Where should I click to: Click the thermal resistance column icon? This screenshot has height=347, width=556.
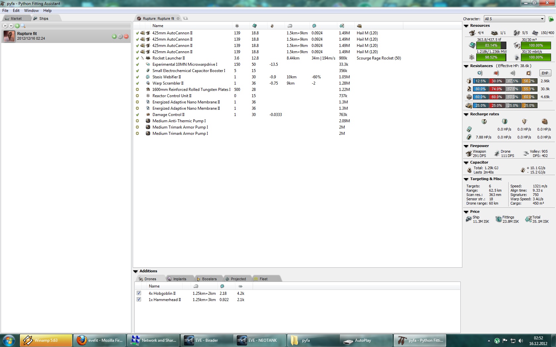click(496, 73)
